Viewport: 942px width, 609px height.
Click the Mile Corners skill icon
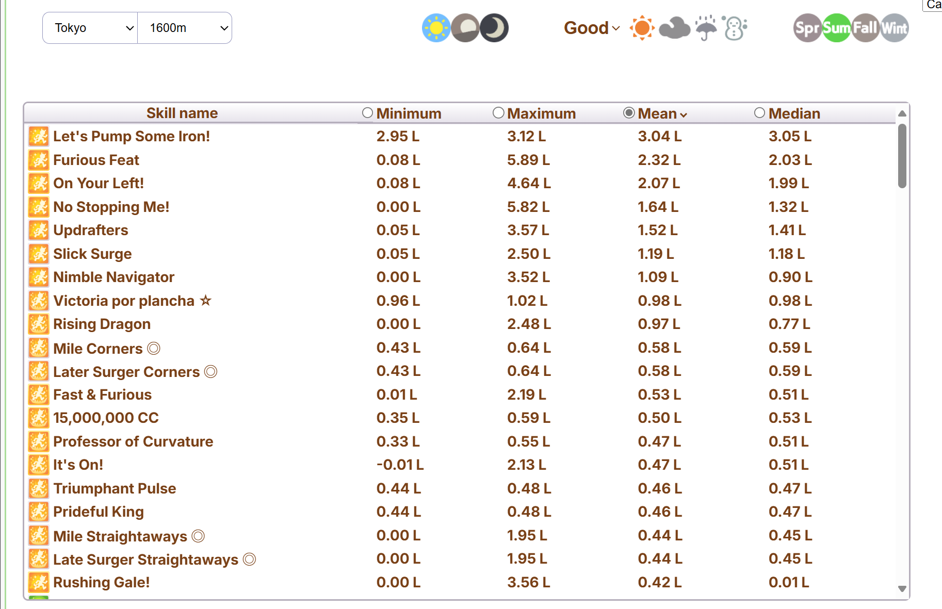pos(39,348)
